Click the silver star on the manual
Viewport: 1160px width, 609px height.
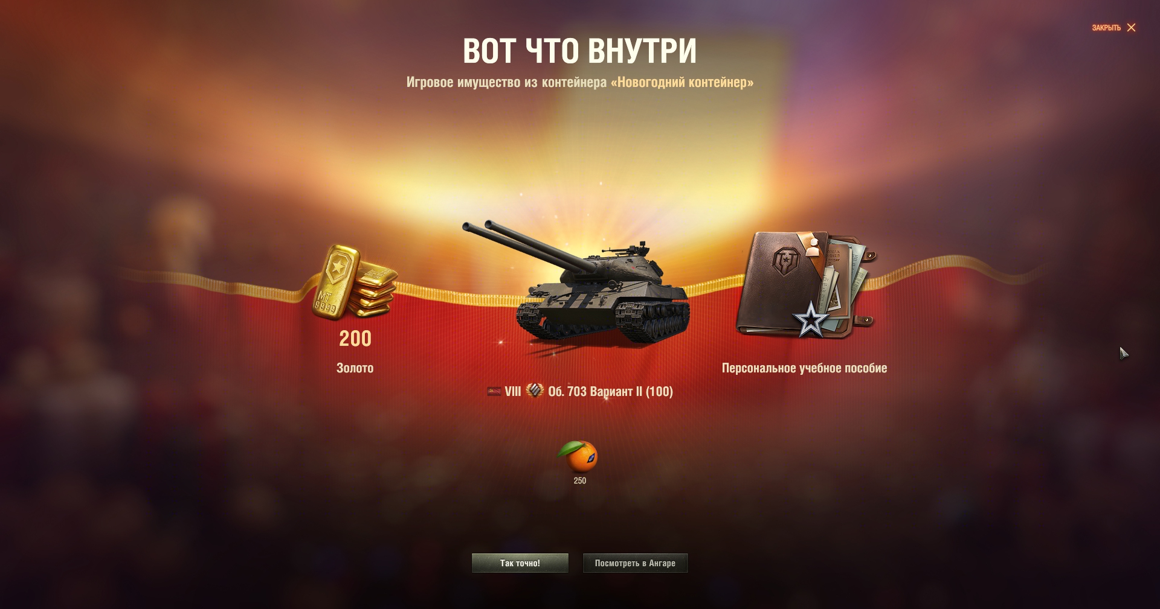[x=810, y=319]
